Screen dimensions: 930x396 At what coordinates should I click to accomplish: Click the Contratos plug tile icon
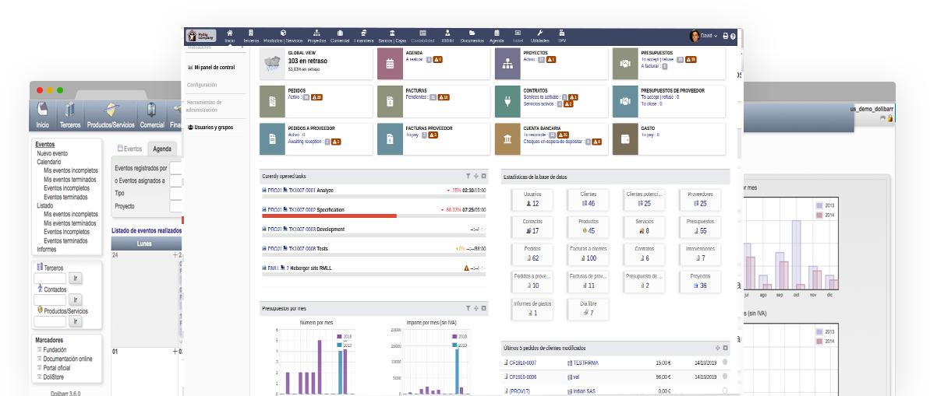tap(507, 100)
